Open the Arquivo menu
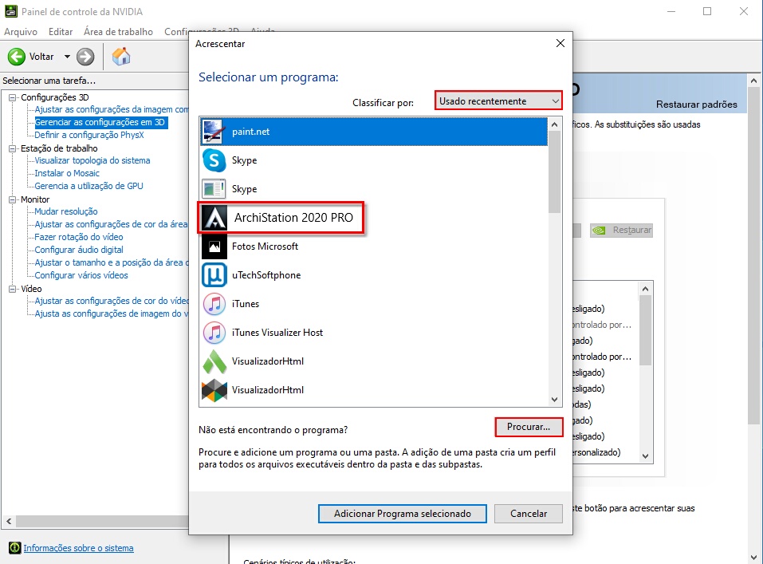 point(21,32)
